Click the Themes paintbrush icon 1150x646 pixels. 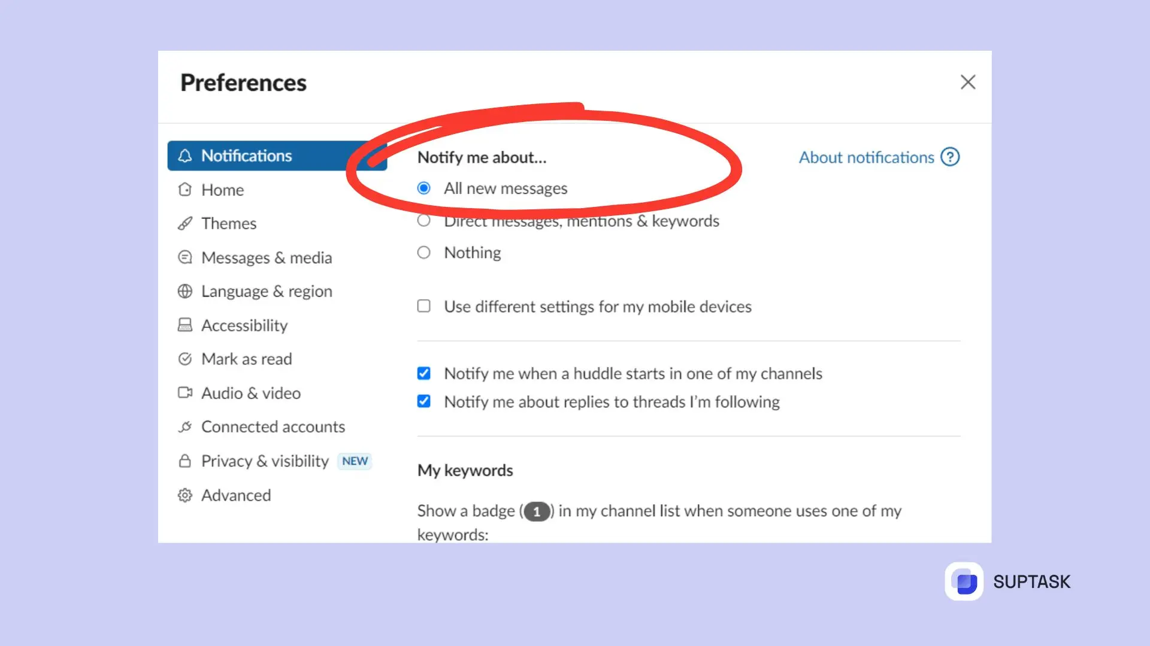(x=185, y=223)
